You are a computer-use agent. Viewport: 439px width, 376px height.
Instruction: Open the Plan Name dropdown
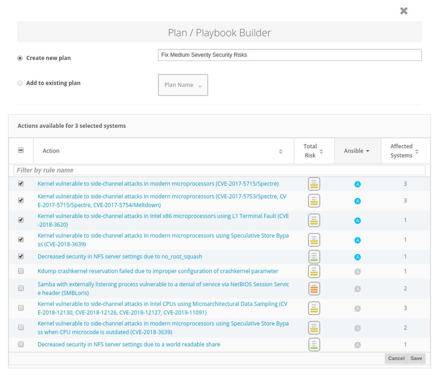(x=183, y=85)
